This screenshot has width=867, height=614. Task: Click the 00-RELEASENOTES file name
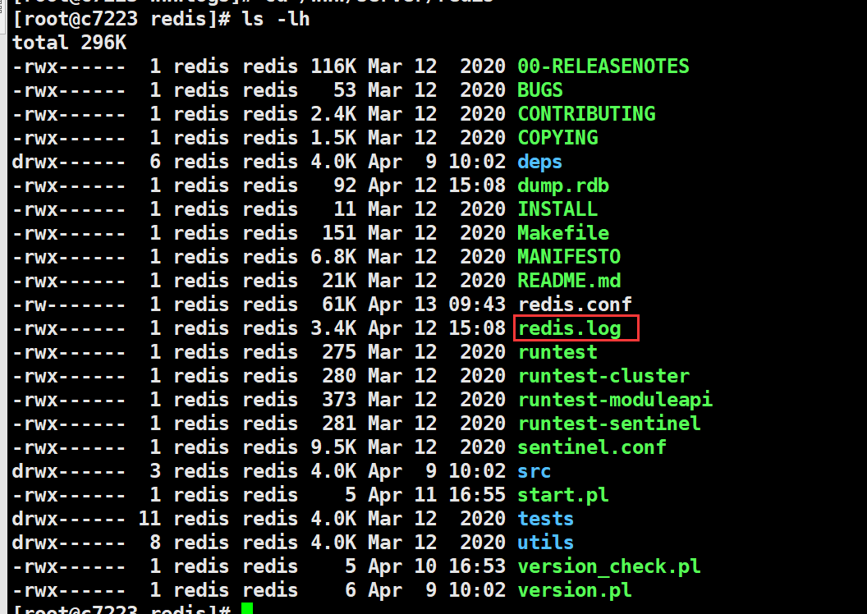point(603,66)
